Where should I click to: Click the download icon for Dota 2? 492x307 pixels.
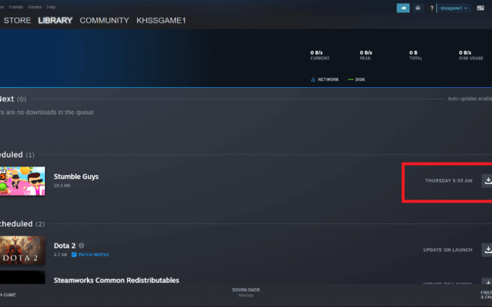488,250
